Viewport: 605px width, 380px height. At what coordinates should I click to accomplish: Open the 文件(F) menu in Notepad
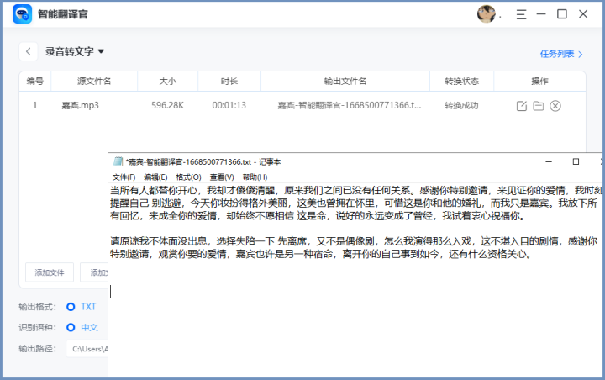[124, 177]
